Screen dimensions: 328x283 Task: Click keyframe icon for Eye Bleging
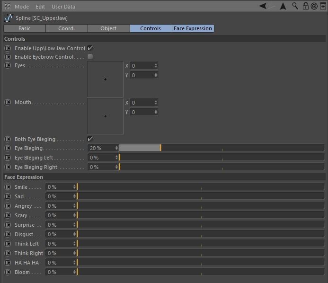tap(8, 148)
